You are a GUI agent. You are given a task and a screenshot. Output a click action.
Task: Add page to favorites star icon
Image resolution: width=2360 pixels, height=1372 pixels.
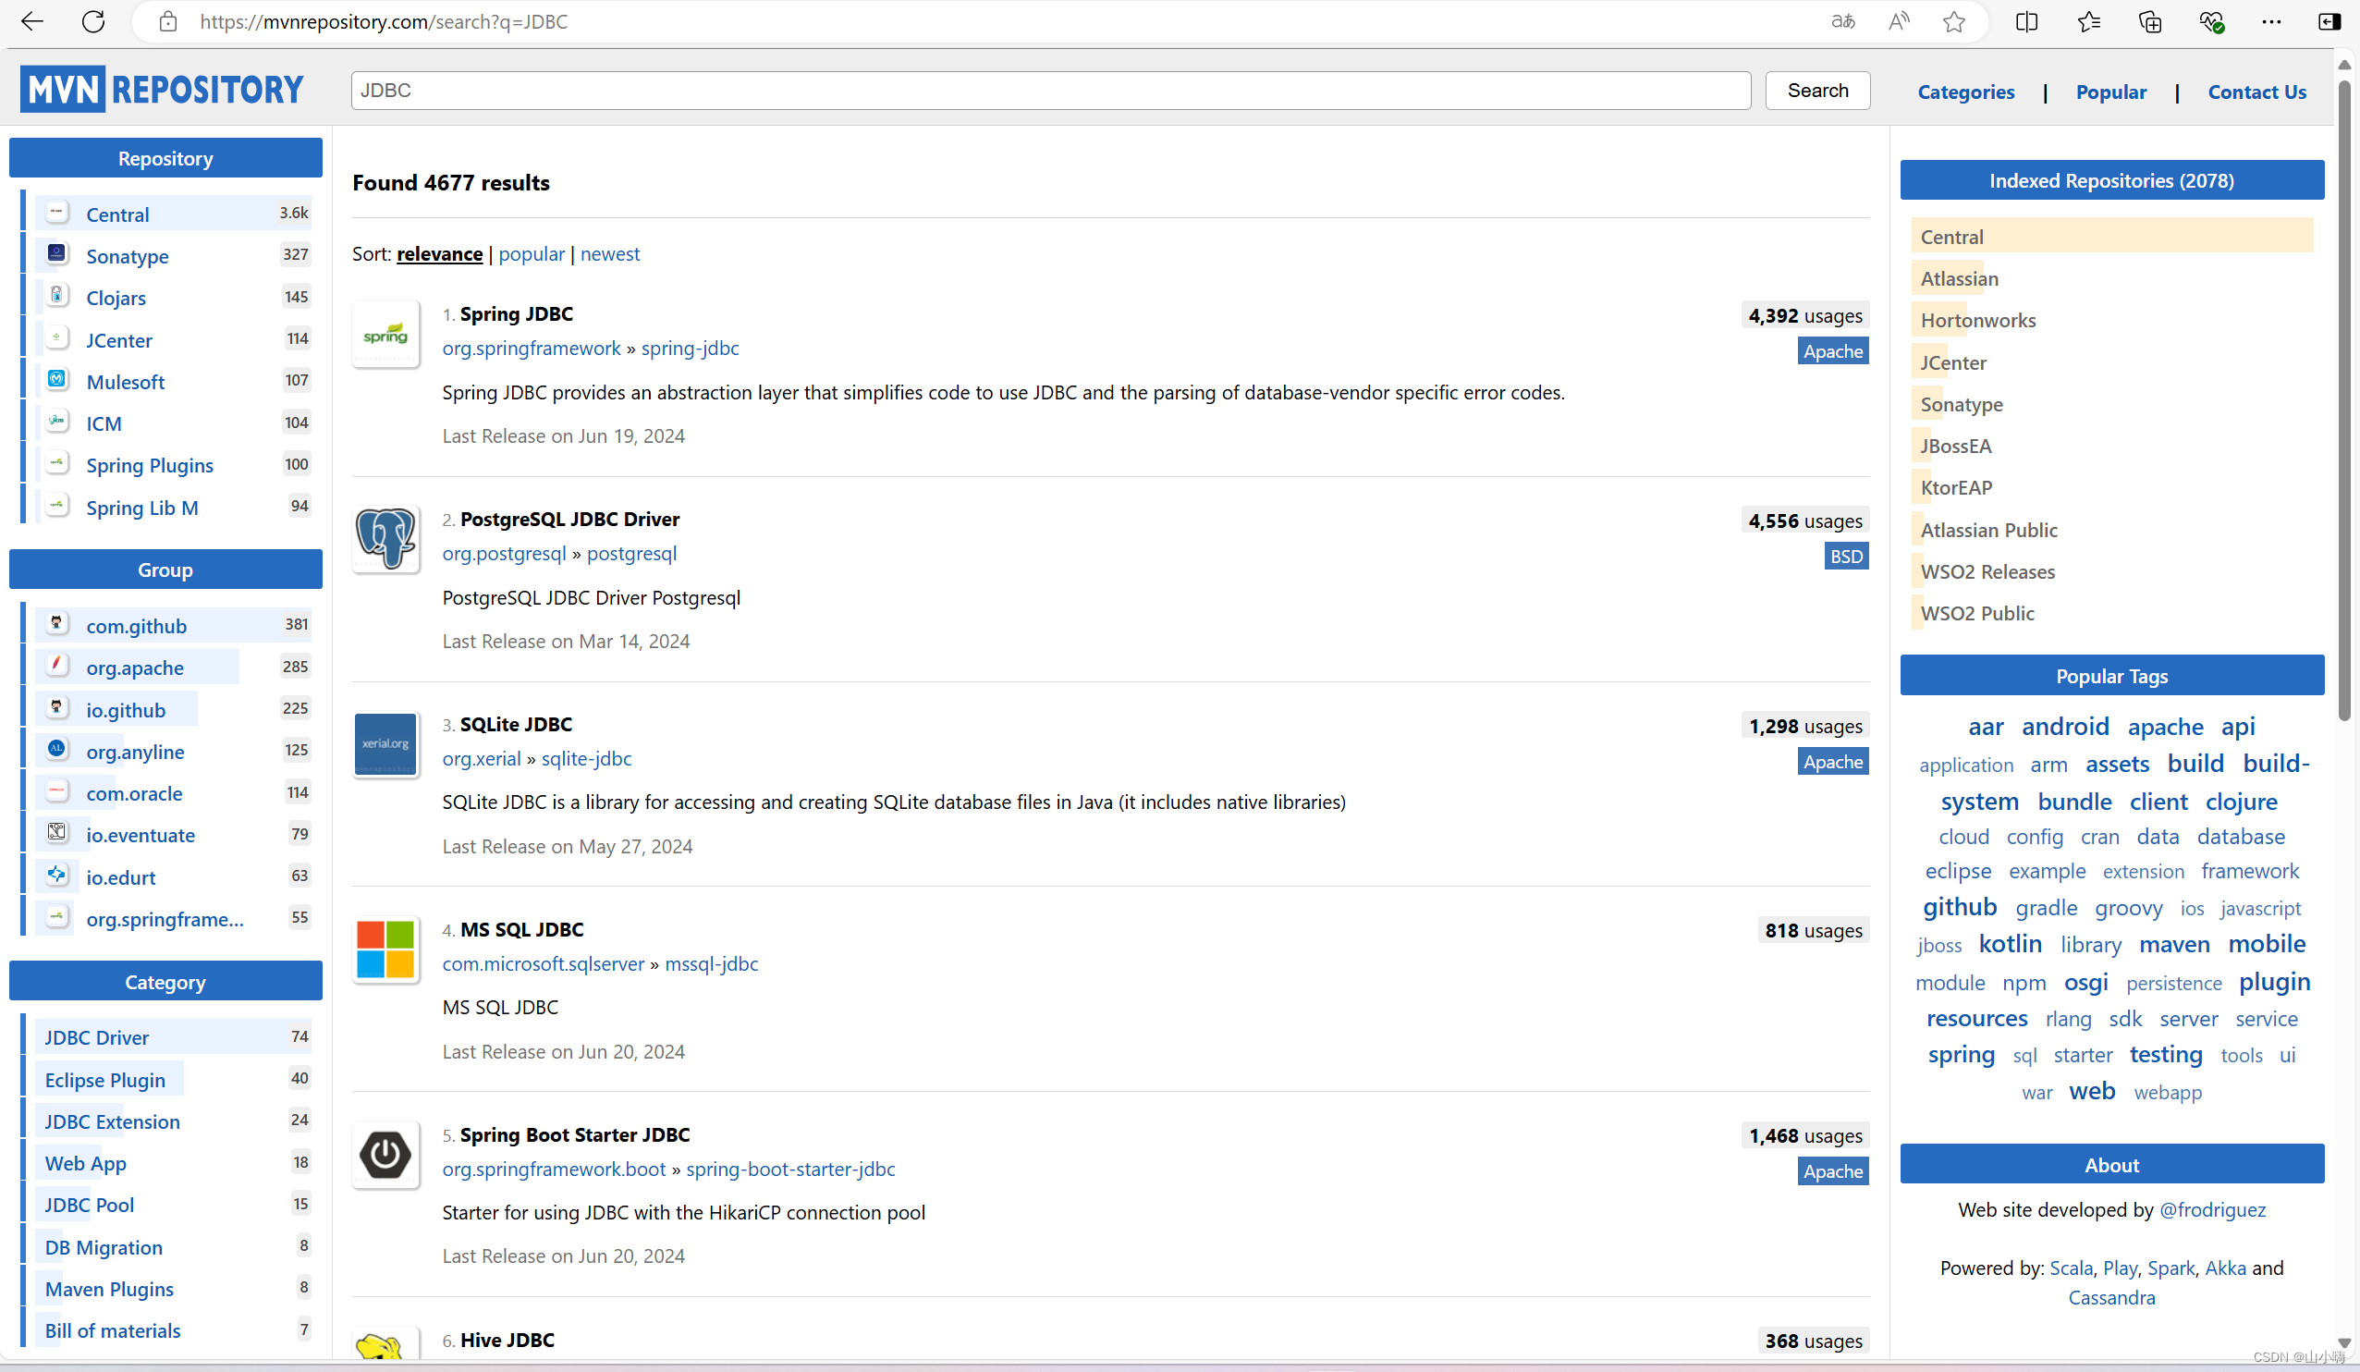pos(1952,21)
